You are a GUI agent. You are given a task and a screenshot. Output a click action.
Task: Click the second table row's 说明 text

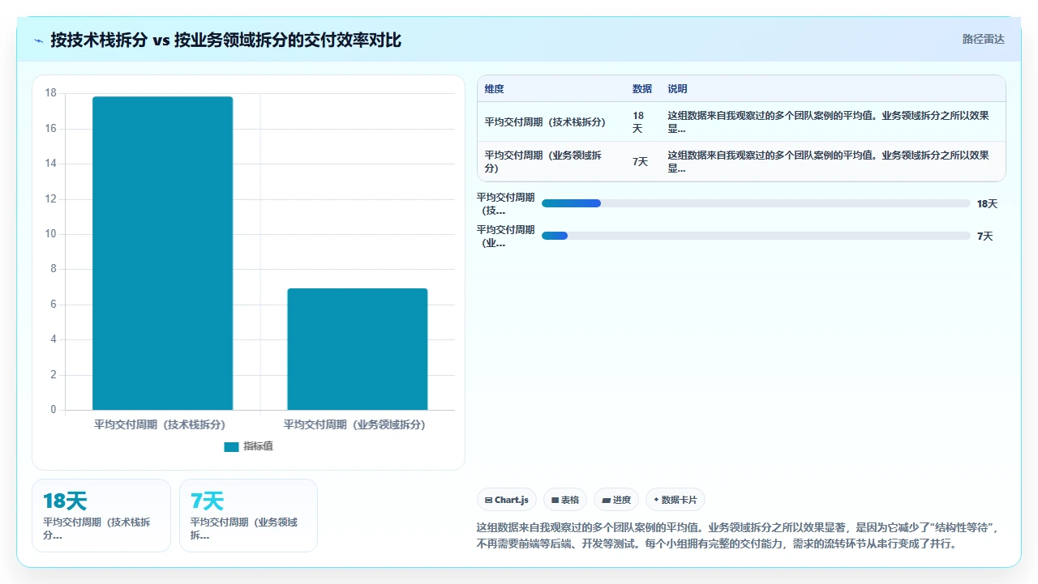point(828,162)
